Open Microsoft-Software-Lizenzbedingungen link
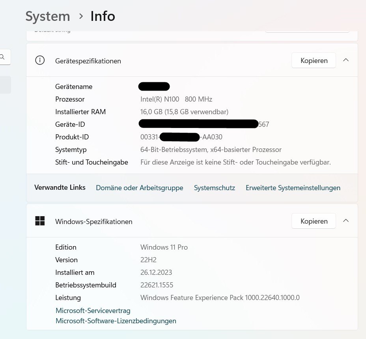The image size is (366, 339). [x=116, y=321]
